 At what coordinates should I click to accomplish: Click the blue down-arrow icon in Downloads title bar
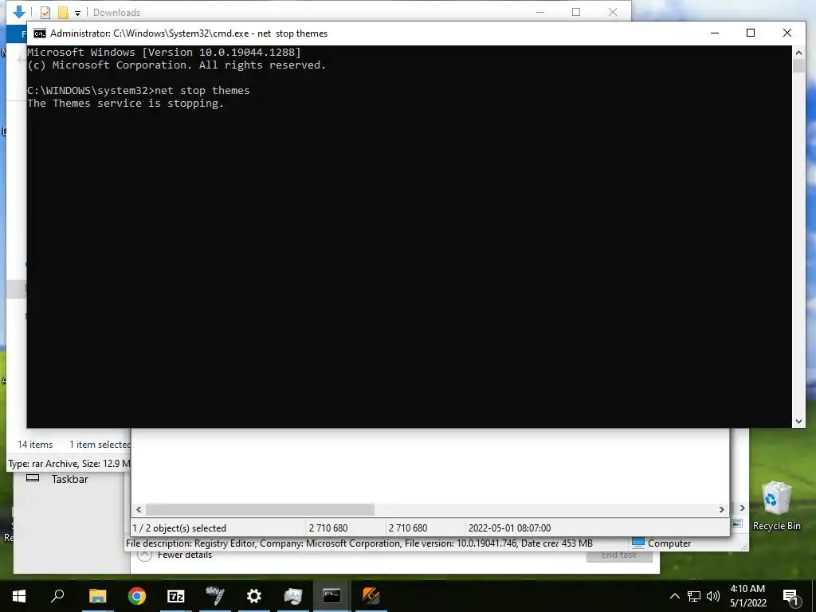tap(19, 11)
